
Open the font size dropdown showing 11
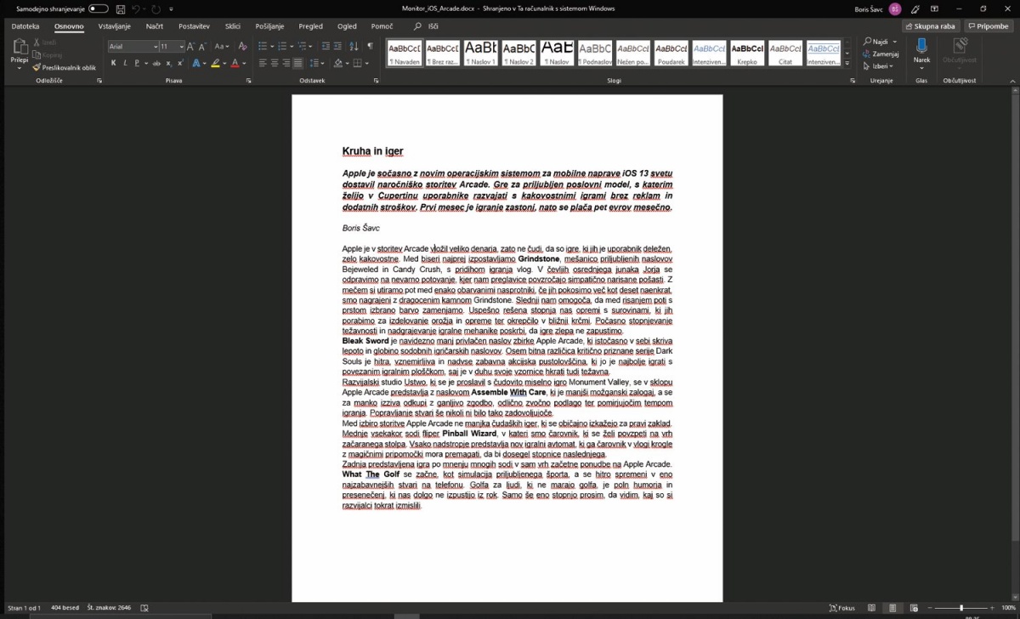[x=180, y=46]
